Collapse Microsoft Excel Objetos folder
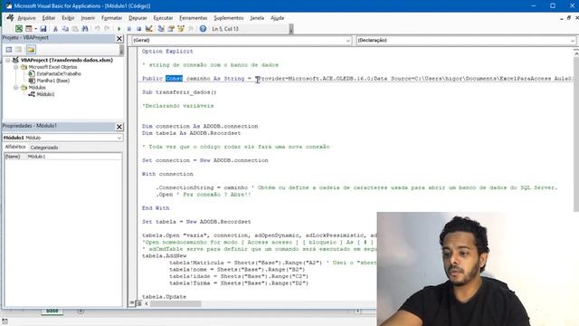 (16, 67)
